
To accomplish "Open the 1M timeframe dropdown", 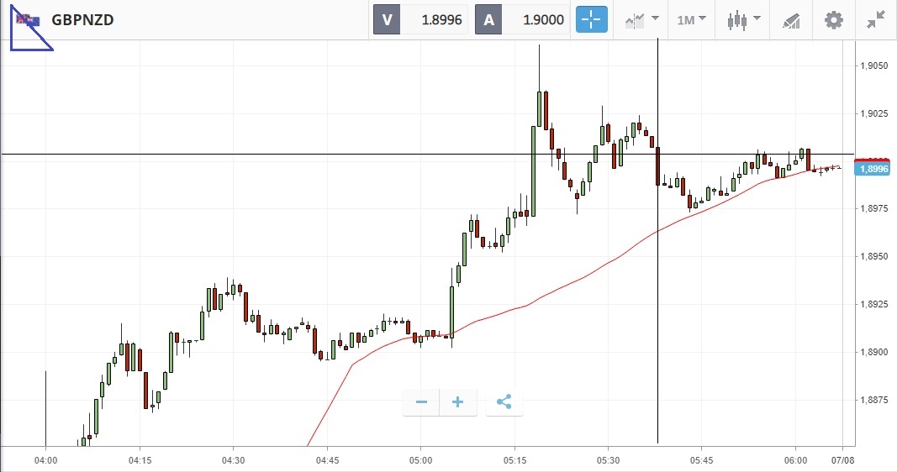I will pos(691,20).
